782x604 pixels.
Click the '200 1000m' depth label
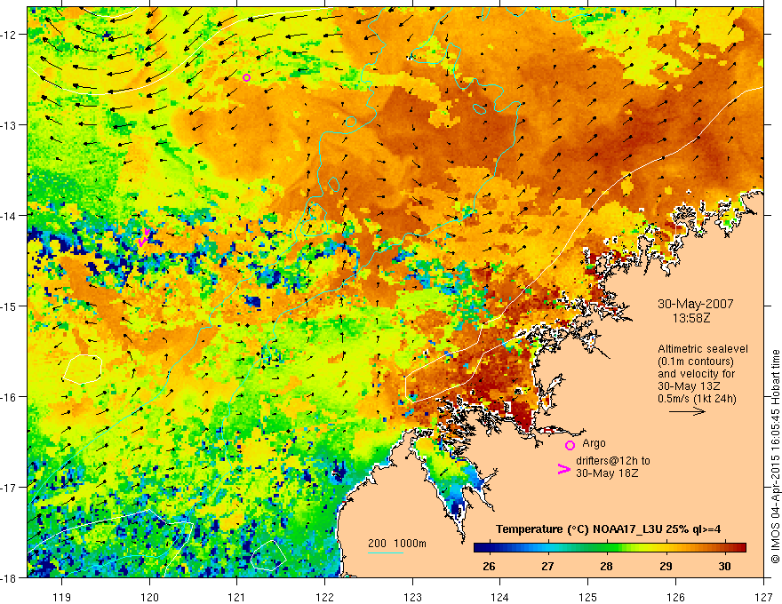pyautogui.click(x=397, y=544)
